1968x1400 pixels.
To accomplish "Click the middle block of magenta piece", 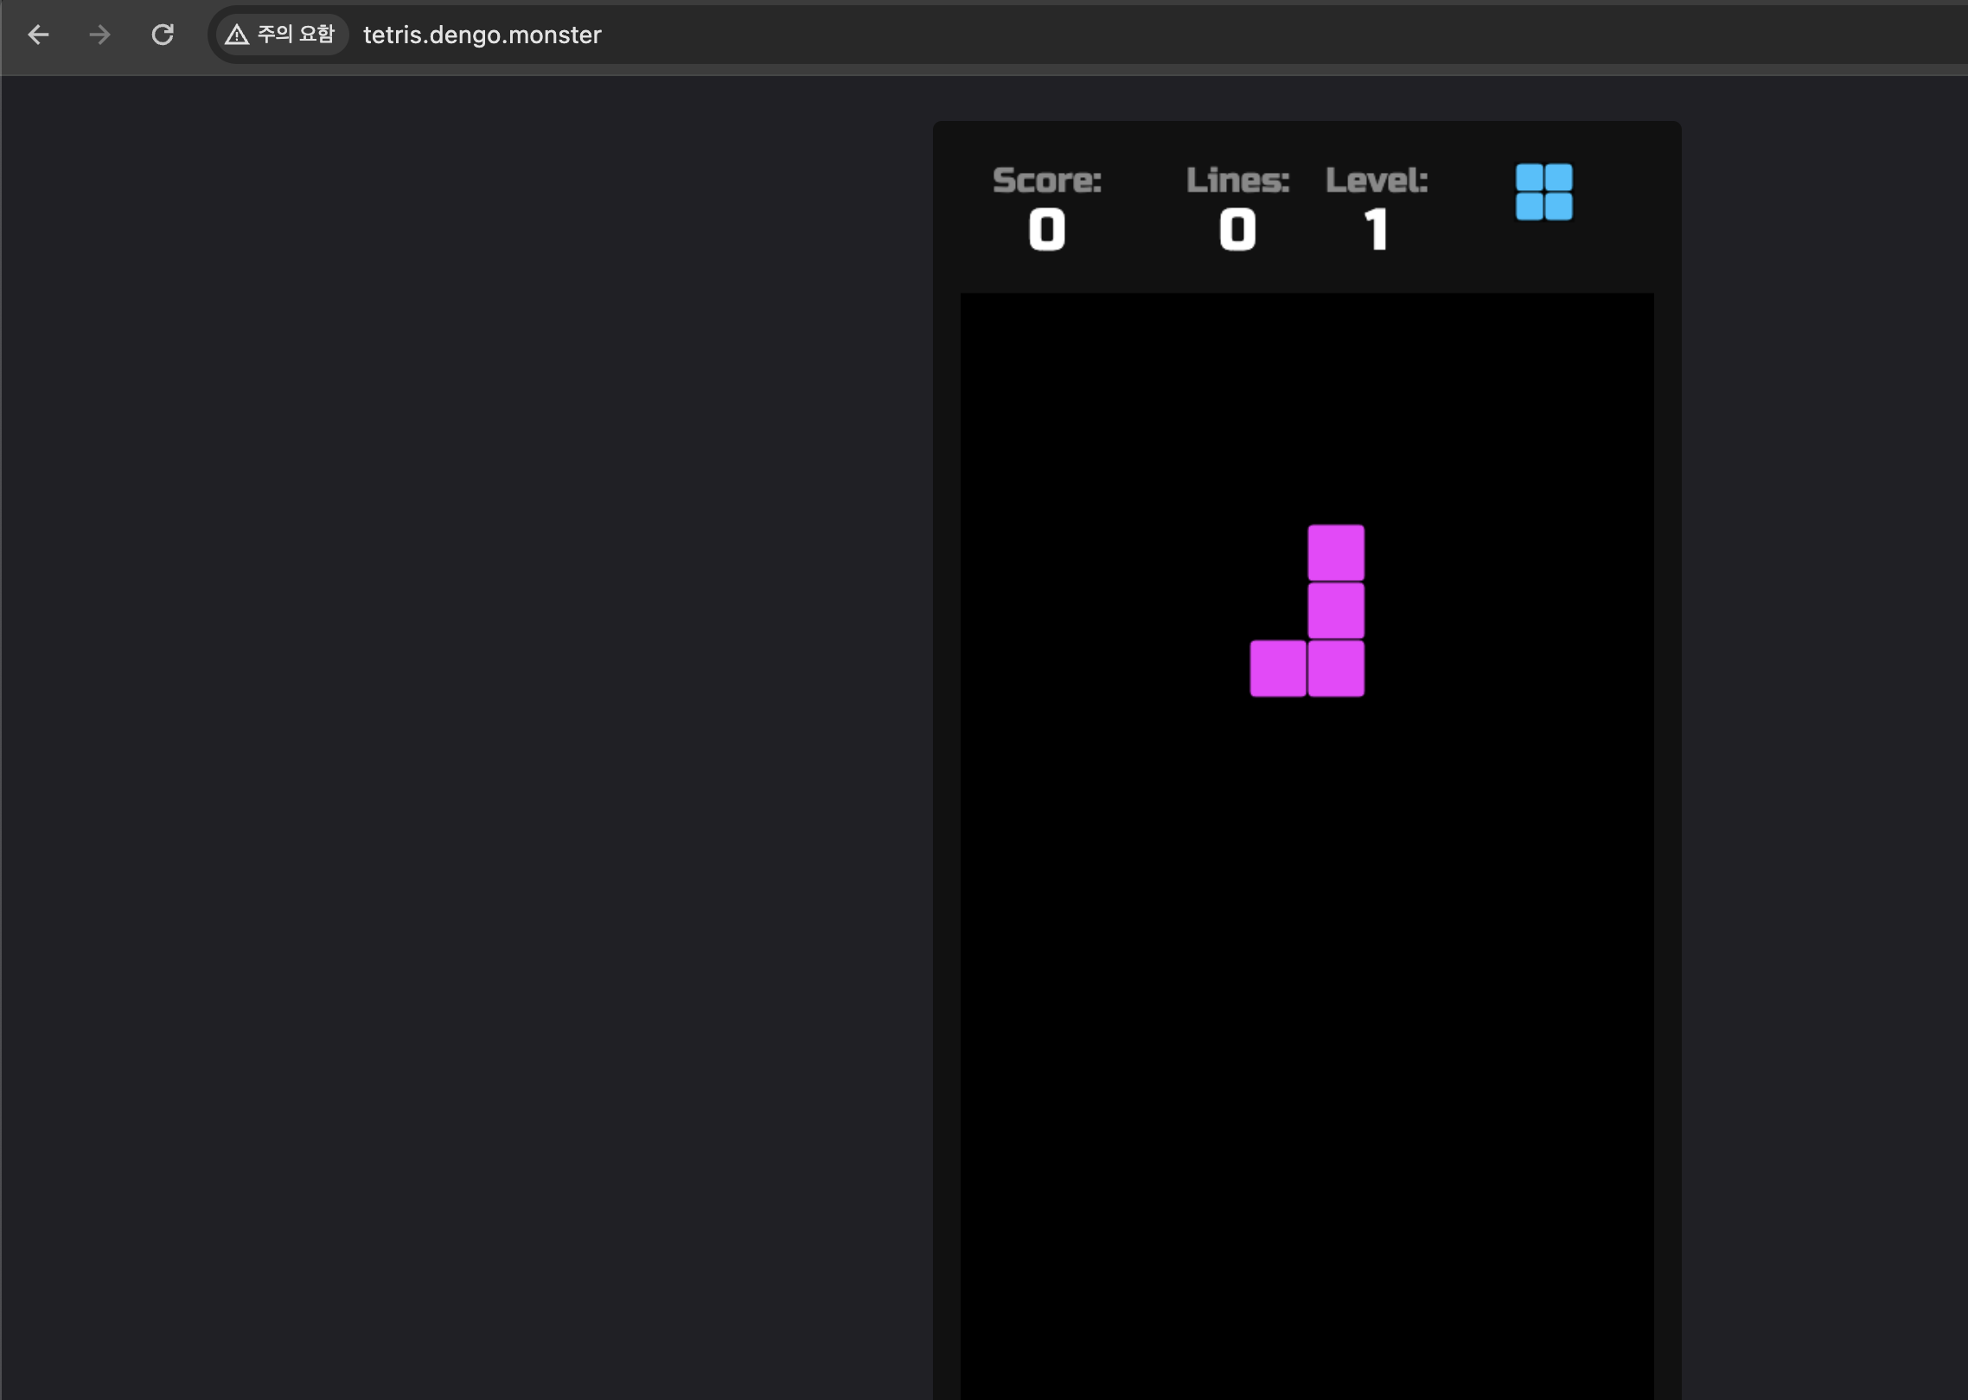I will tap(1336, 610).
